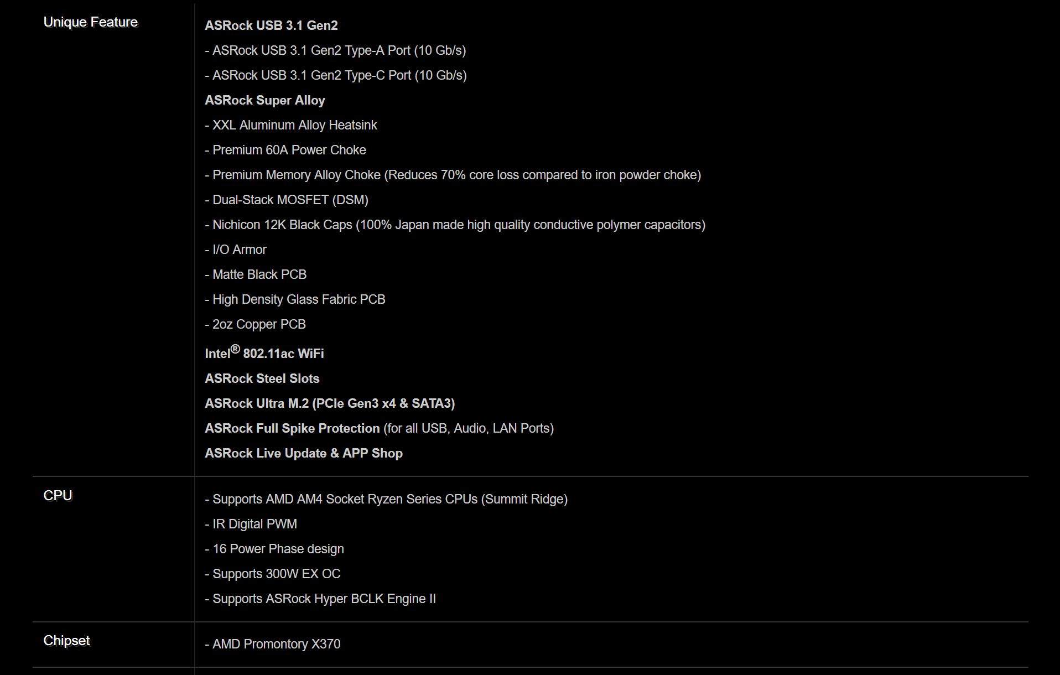Click the CPU row label
Screen dimensions: 1060x675
tap(58, 496)
